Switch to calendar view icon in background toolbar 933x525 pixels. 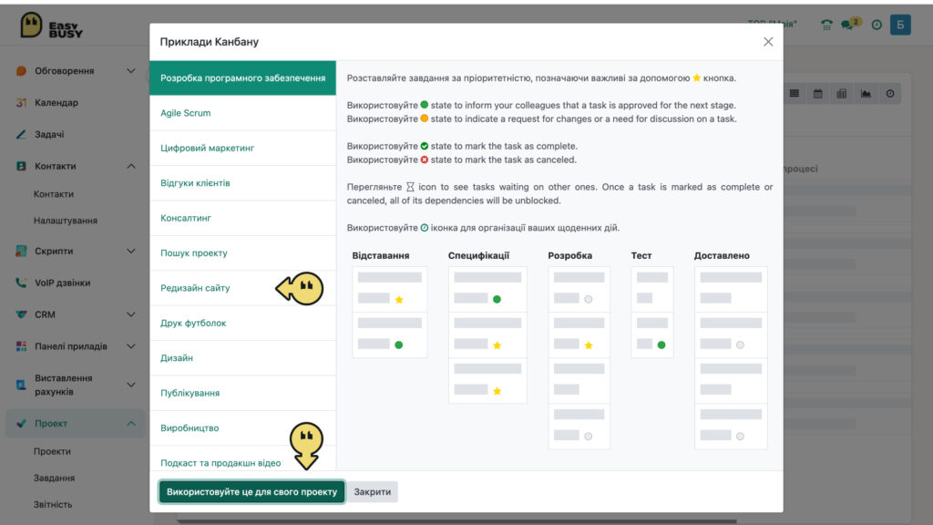pyautogui.click(x=818, y=94)
